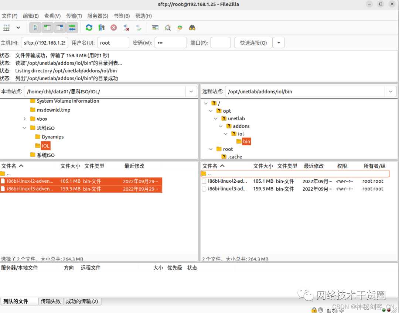Check the i86bi-linux-l3 remote file checkbox

click(204, 189)
